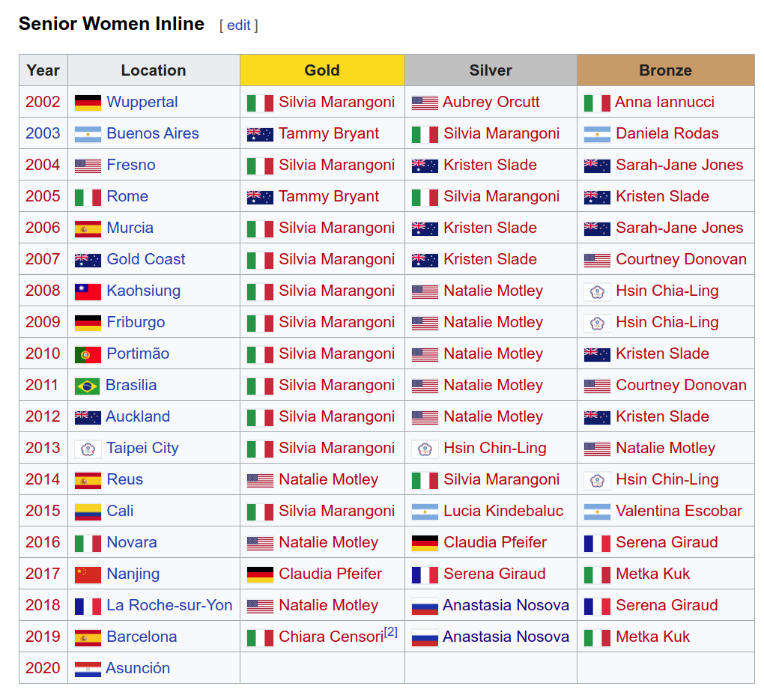Open the 2003 year link
764x692 pixels.
tap(43, 133)
